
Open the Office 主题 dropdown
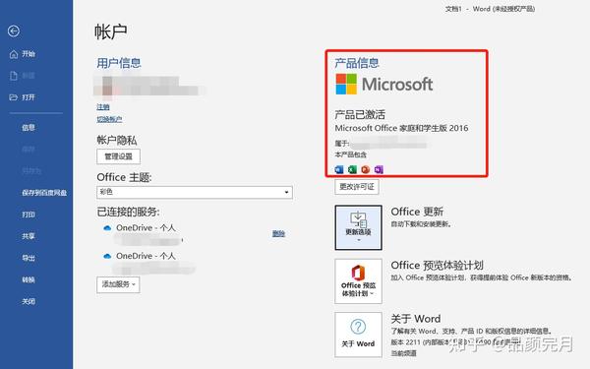[195, 193]
